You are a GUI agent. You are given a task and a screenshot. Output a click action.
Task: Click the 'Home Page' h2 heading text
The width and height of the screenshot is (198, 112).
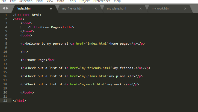[37, 60]
